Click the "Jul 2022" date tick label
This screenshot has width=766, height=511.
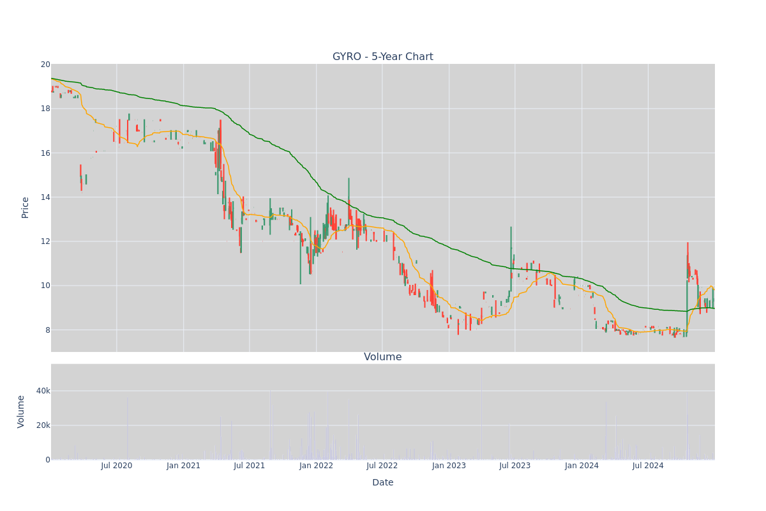pos(382,466)
